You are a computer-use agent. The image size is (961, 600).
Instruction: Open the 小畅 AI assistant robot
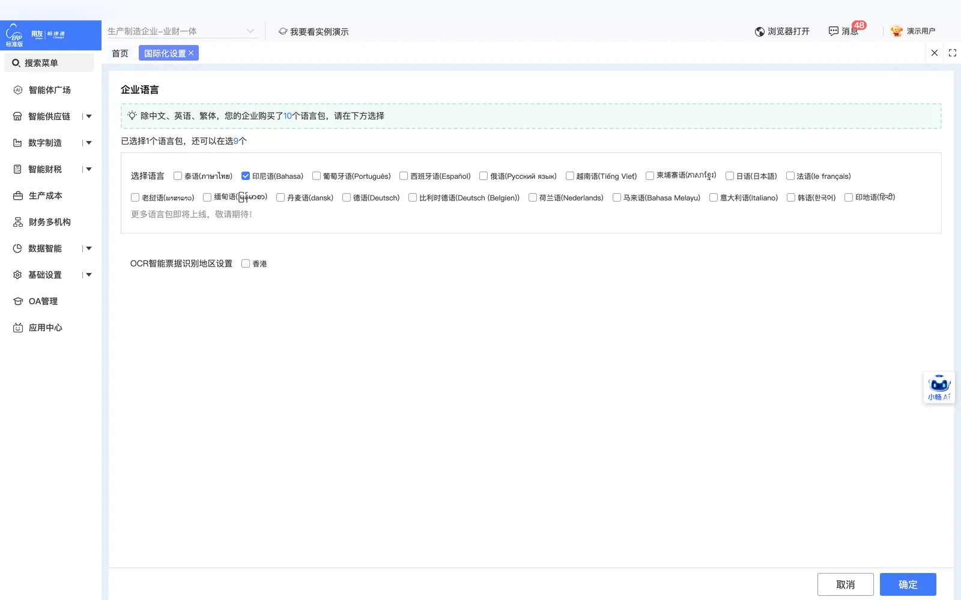point(939,388)
